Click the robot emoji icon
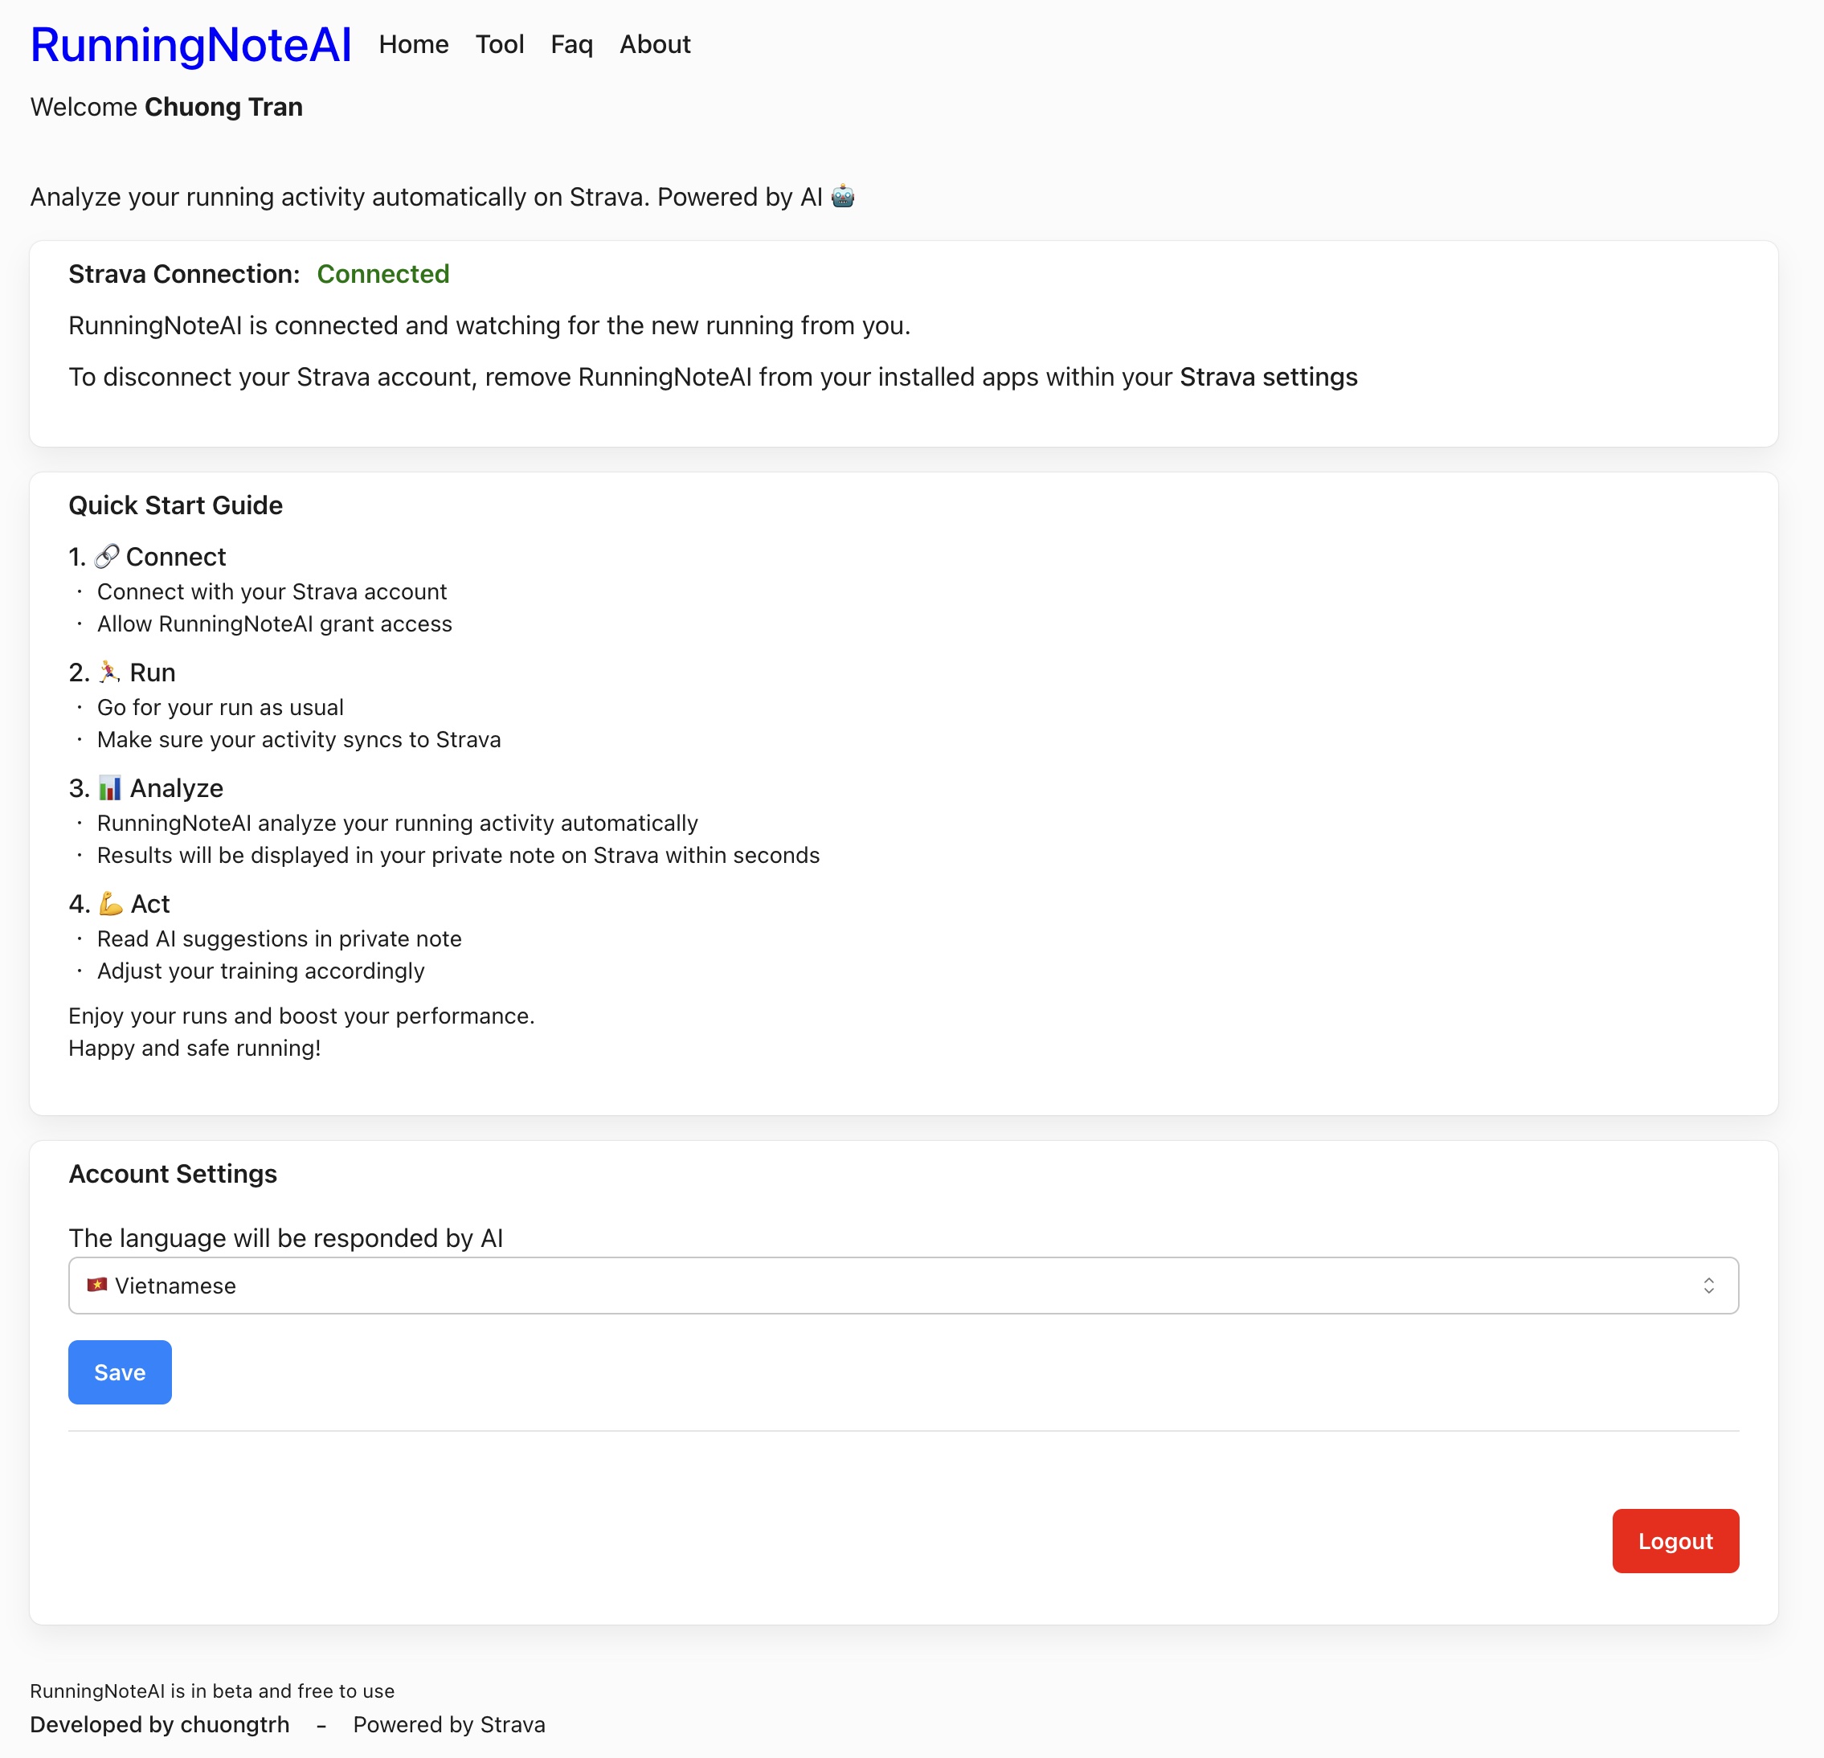 (x=842, y=196)
